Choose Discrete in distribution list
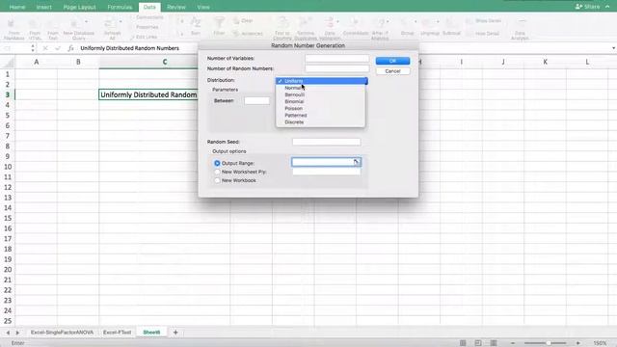The image size is (617, 347). point(321,122)
